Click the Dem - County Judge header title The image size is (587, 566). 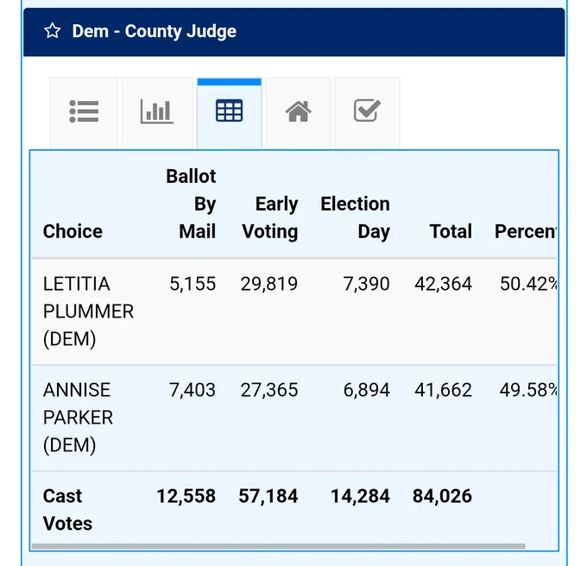coord(155,31)
